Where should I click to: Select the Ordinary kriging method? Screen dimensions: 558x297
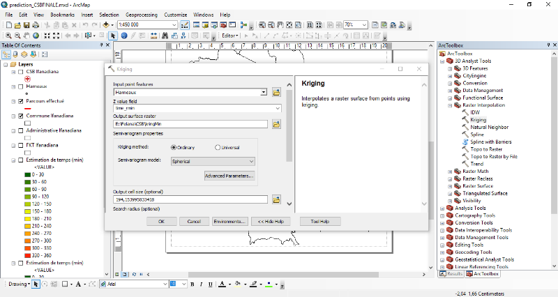(x=174, y=147)
